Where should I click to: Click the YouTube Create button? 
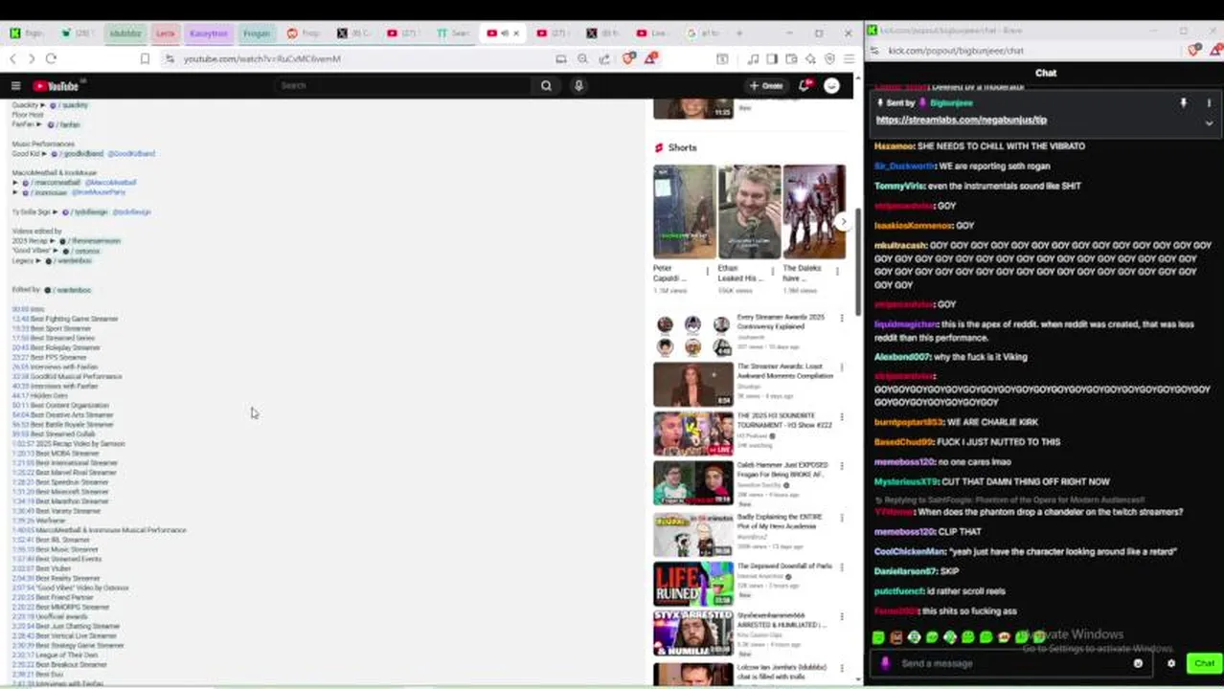tap(766, 86)
